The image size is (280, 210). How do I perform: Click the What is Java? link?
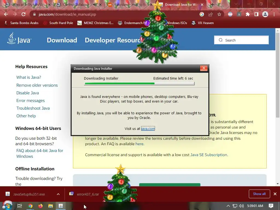(x=29, y=77)
